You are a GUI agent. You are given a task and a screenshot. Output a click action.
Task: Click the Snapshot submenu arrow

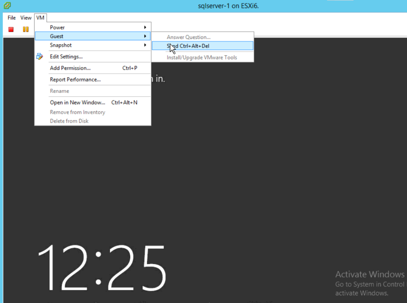click(145, 45)
